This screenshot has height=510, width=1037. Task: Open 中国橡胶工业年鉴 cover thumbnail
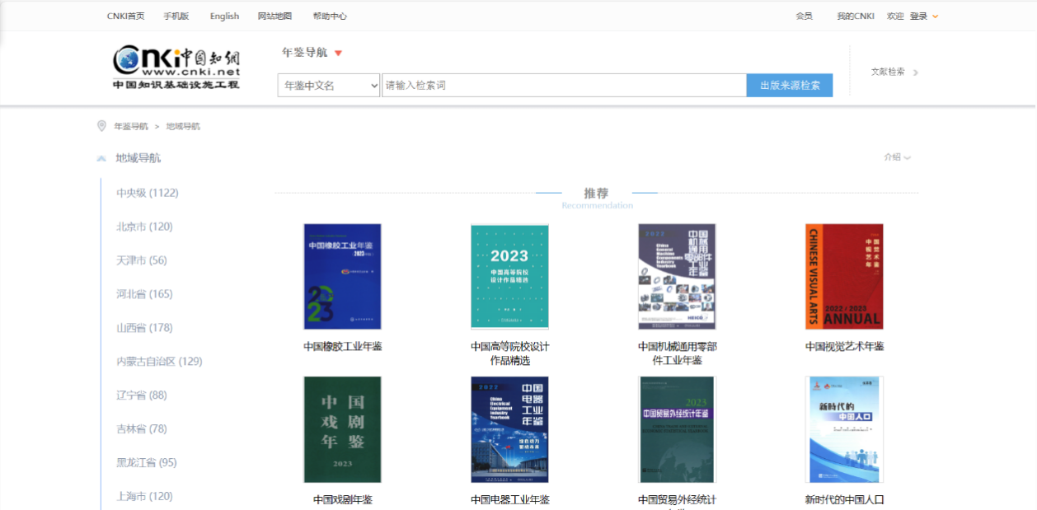[x=342, y=277]
